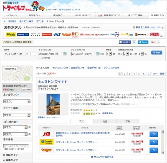Go to results page 2
The image size is (167, 163).
pos(124,74)
